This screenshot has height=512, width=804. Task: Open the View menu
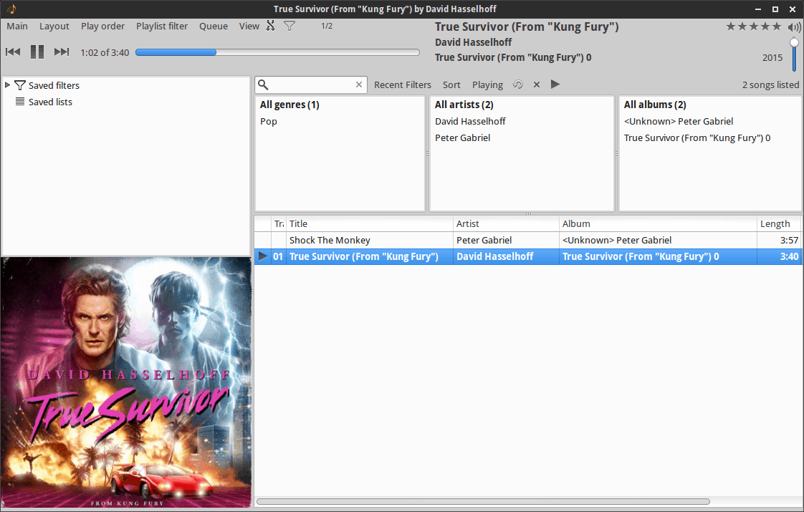tap(249, 26)
